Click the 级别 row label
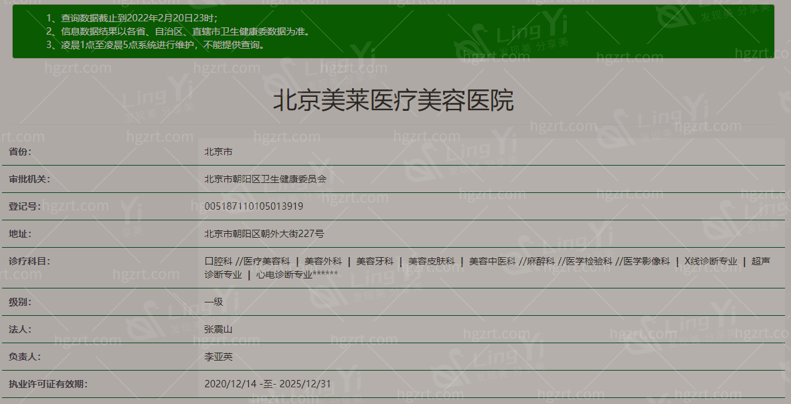 pos(20,302)
